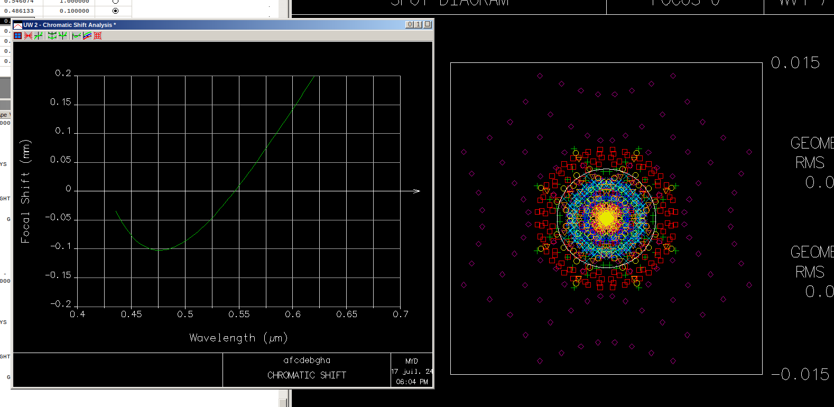This screenshot has height=407, width=834.
Task: Click the blue grid spot diagram icon
Action: (17, 35)
